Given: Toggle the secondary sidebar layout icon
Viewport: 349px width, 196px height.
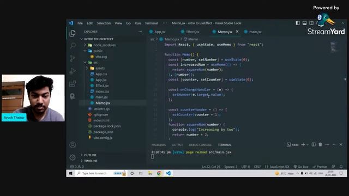Looking at the screenshot, I should click(311, 23).
